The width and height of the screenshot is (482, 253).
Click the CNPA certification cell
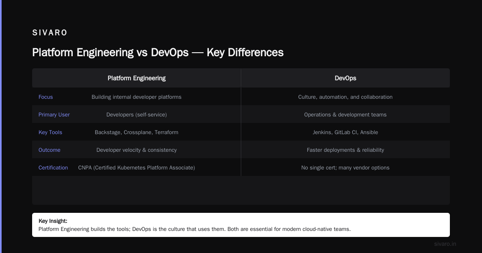coord(137,167)
